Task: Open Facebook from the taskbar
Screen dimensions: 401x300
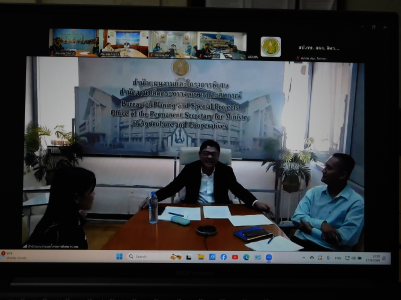Action: 224,257
